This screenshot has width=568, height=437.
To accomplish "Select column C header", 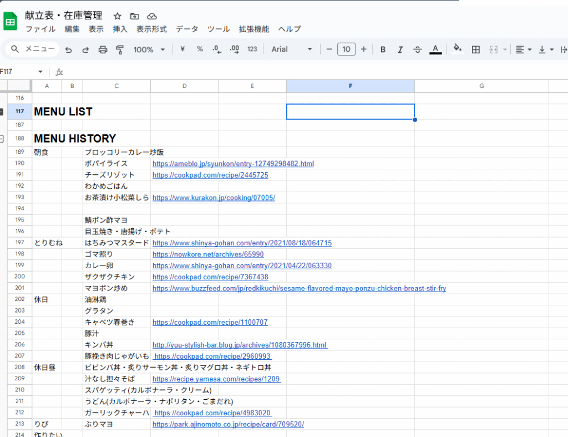I will (x=116, y=86).
